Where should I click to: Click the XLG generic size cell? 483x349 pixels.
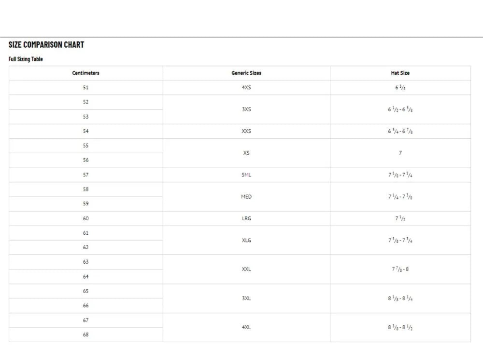tap(246, 240)
